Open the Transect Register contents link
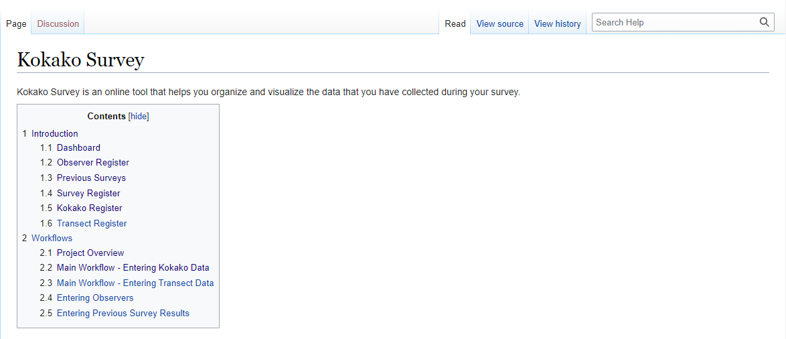This screenshot has height=339, width=786. (92, 223)
